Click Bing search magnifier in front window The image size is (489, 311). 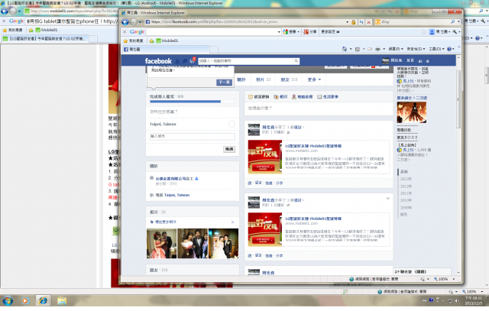pyautogui.click(x=452, y=22)
